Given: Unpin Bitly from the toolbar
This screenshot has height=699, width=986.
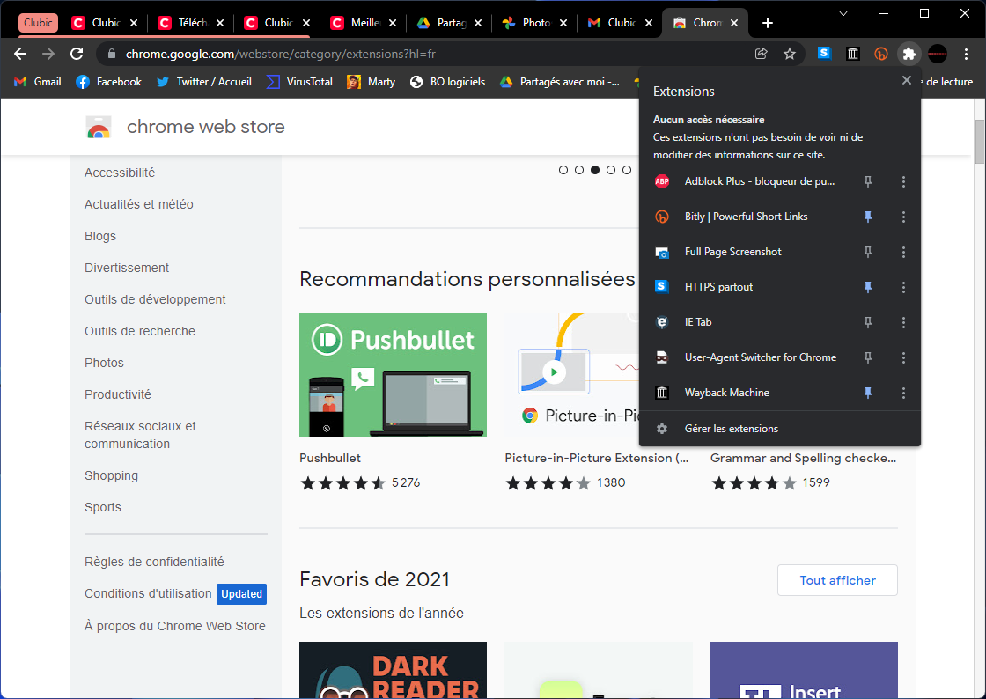Looking at the screenshot, I should click(868, 217).
